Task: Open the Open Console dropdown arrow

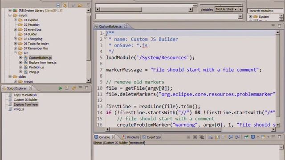Action: click(x=268, y=137)
